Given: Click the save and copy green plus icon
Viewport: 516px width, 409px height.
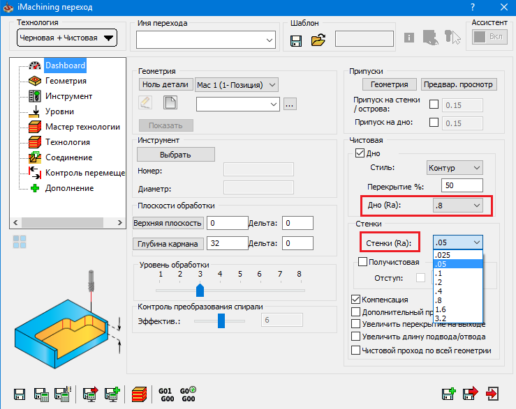Looking at the screenshot, I should [448, 394].
